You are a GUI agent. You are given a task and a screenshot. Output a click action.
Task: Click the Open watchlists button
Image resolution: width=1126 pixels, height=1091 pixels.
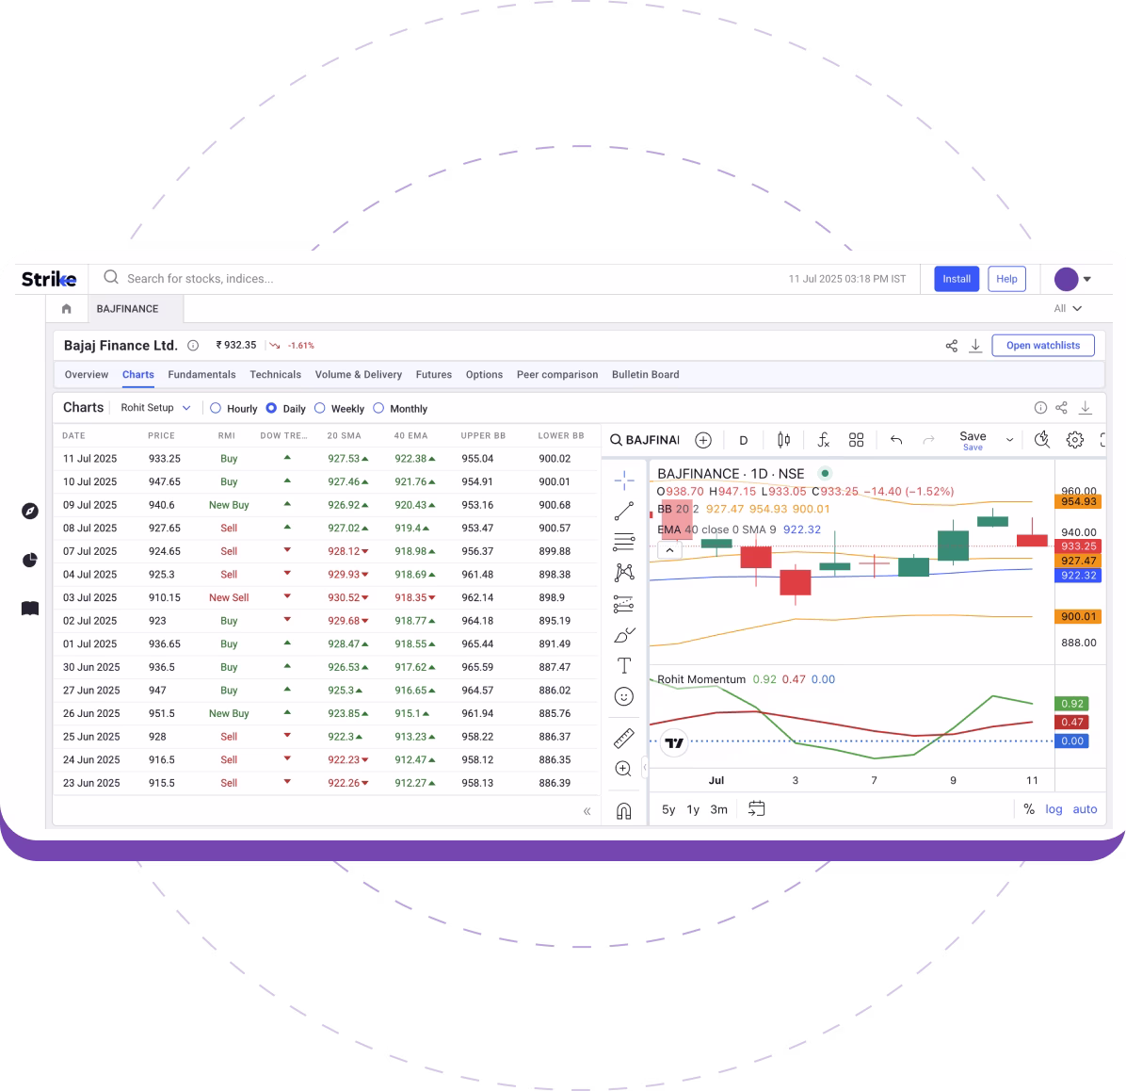click(1043, 345)
